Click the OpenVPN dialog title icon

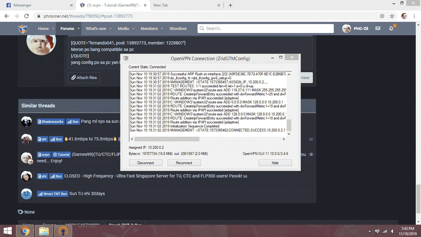[x=126, y=58]
